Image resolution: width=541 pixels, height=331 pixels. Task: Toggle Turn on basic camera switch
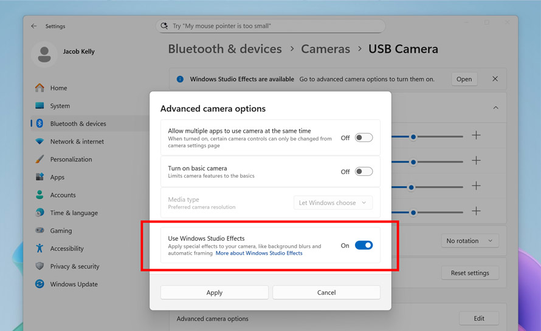364,172
